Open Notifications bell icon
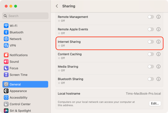Image resolution: width=168 pixels, height=113 pixels. coord(6,55)
